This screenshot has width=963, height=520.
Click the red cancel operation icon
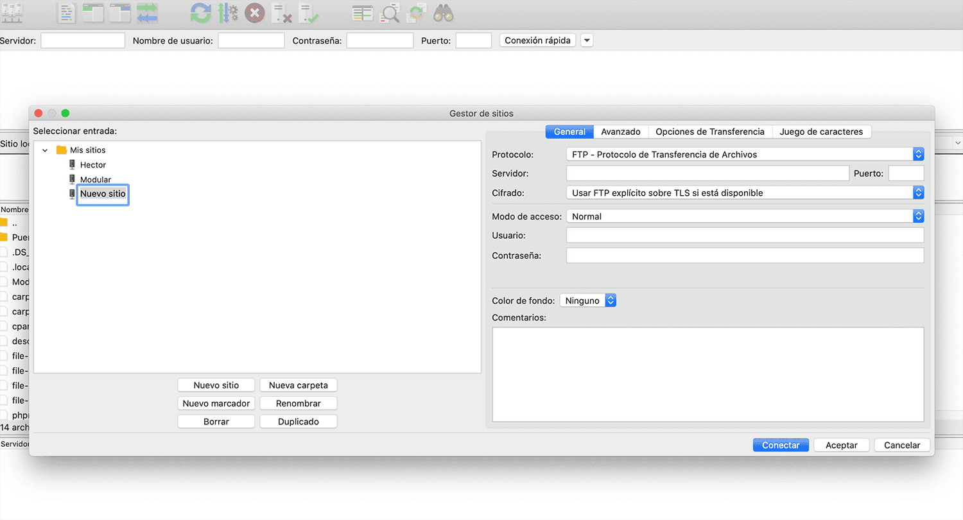(255, 13)
